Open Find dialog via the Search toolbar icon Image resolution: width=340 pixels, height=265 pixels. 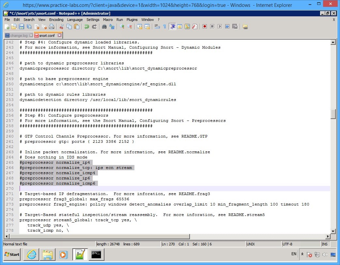[x=105, y=26]
